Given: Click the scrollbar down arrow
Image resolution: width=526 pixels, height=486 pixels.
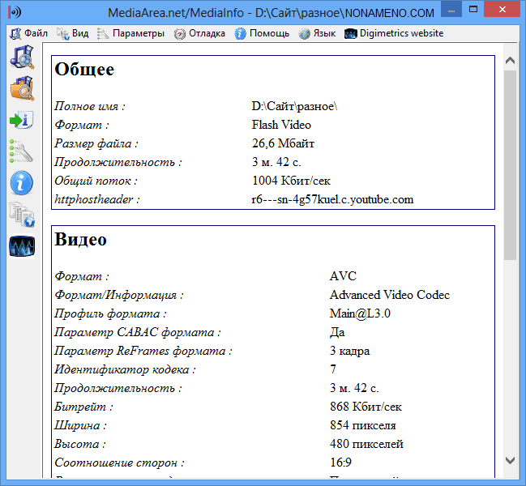Looking at the screenshot, I should pyautogui.click(x=510, y=459).
